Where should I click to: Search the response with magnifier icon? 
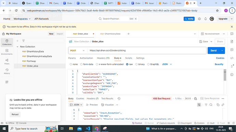point(211,105)
